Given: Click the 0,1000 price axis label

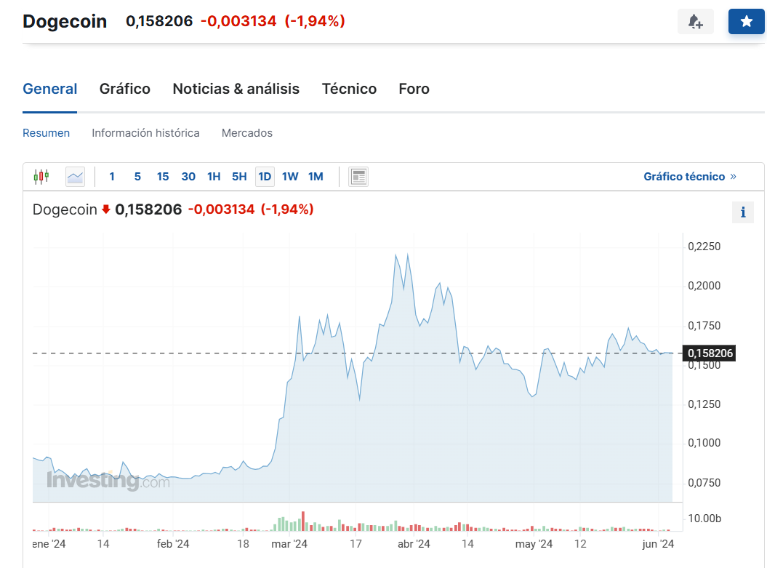Looking at the screenshot, I should coord(704,443).
